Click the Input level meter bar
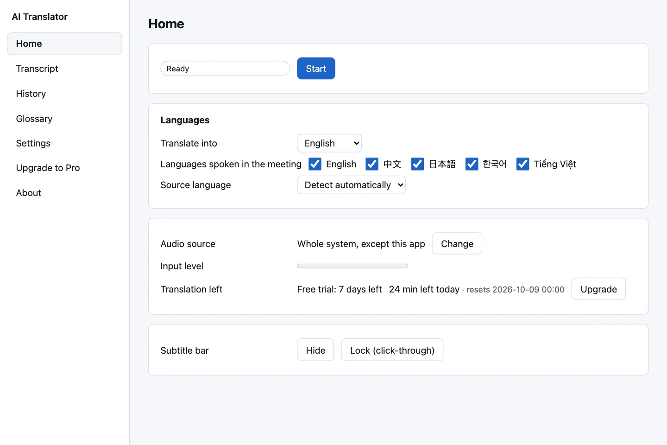This screenshot has height=445, width=667. (352, 266)
